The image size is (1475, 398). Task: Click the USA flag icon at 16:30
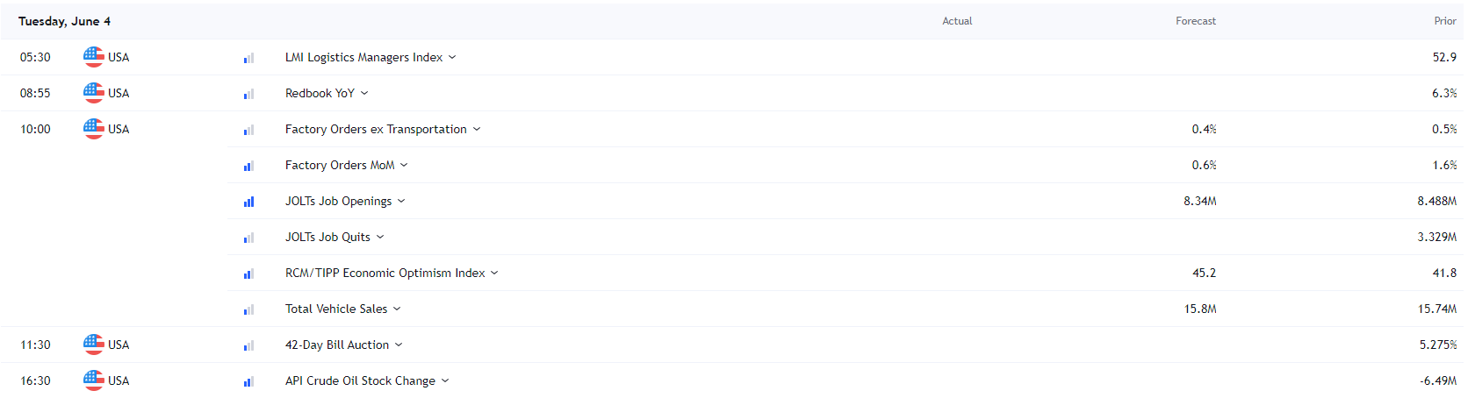[93, 380]
